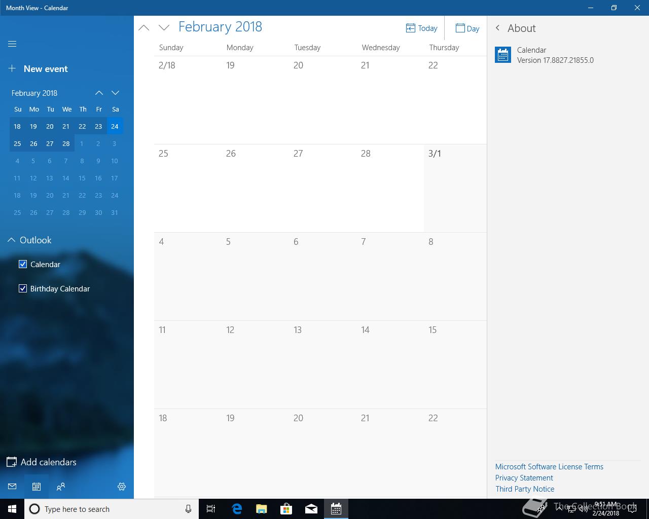Select February 24 in mini calendar
649x519 pixels.
(x=115, y=126)
